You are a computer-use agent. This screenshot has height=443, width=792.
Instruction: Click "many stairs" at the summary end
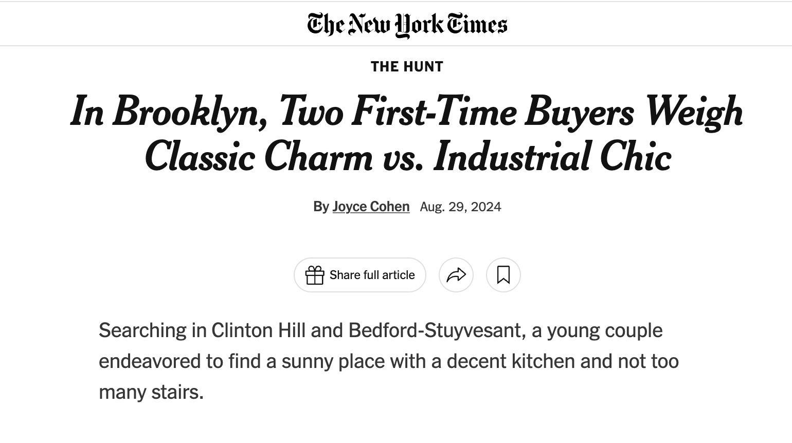tap(150, 392)
